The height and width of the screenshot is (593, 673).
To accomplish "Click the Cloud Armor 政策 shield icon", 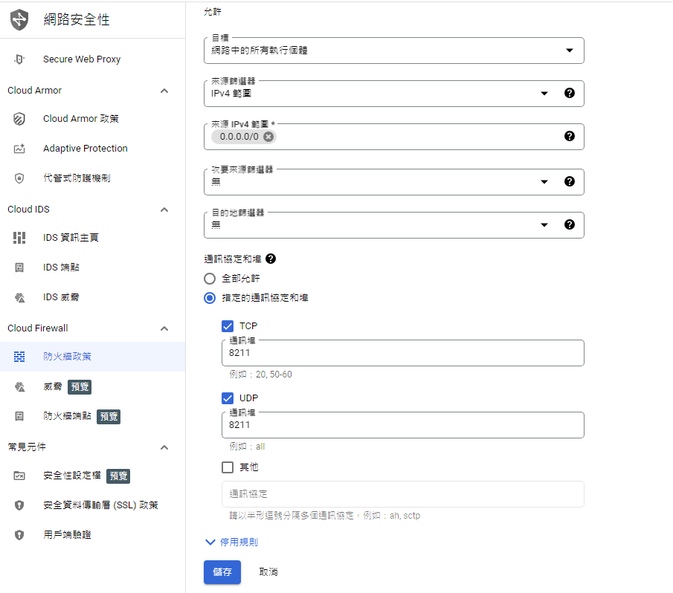I will coord(19,119).
